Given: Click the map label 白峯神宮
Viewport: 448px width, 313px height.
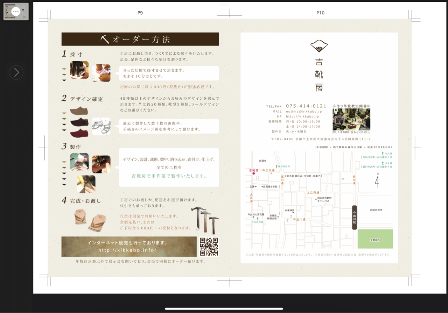Looking at the screenshot, I should pyautogui.click(x=289, y=211).
